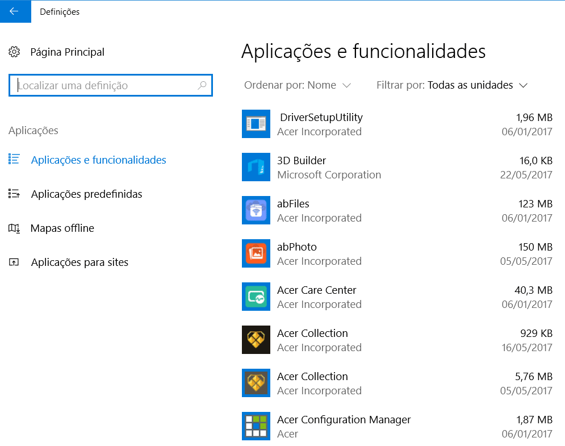Click the chevron next to Todas as unidades

coord(523,86)
